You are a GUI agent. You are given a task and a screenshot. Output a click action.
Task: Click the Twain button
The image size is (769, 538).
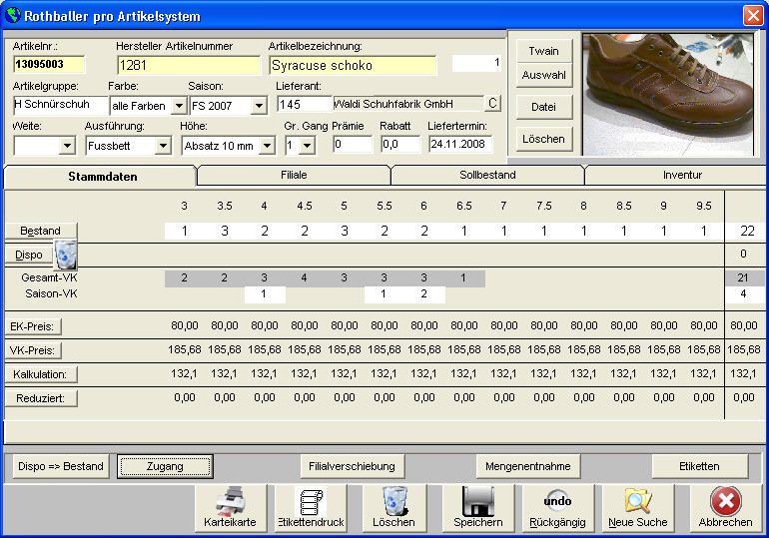[x=544, y=51]
